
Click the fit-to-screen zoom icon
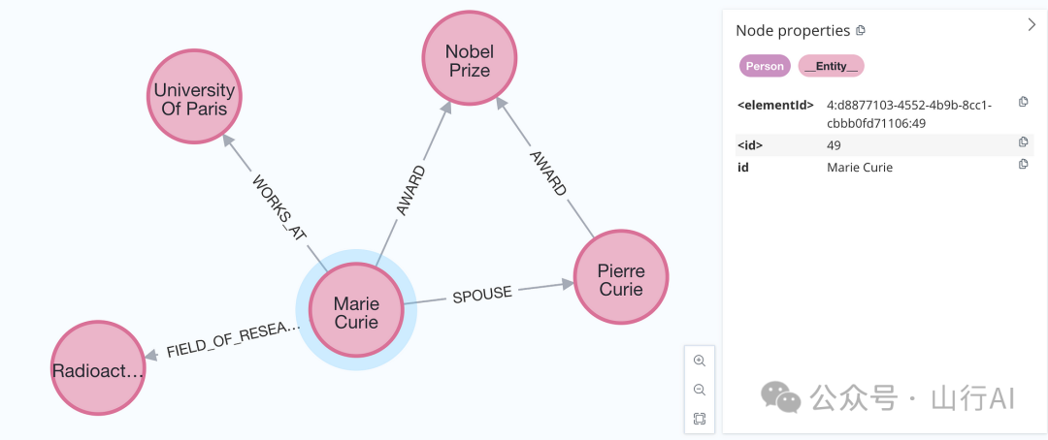[700, 419]
